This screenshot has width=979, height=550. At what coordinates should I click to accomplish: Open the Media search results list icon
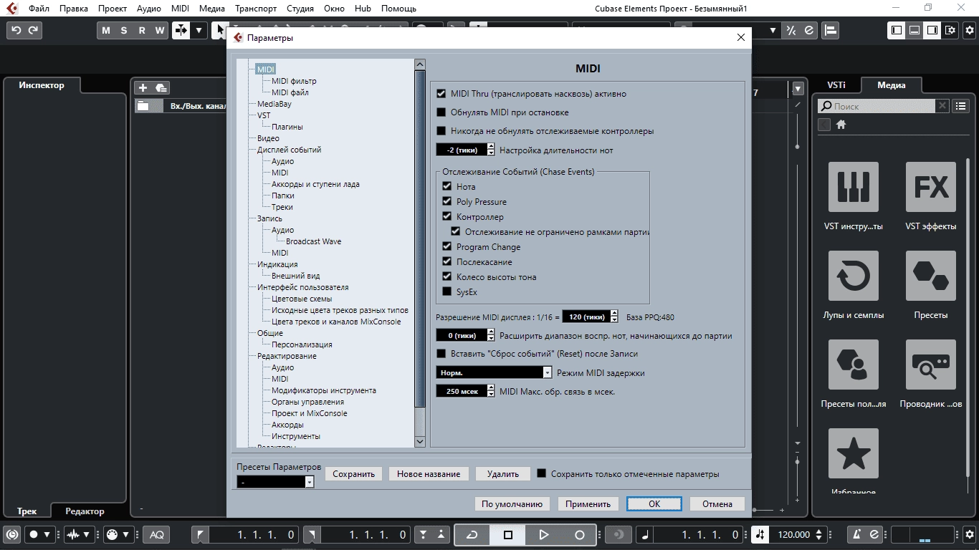(961, 106)
